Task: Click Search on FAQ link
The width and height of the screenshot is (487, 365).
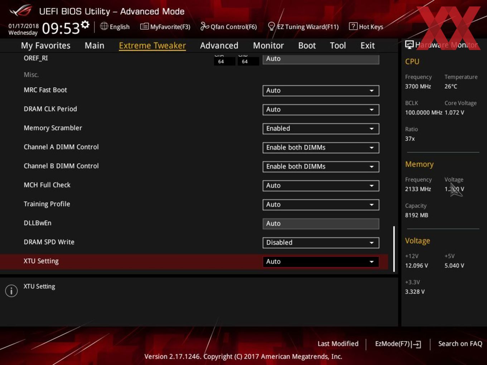Action: [460, 344]
